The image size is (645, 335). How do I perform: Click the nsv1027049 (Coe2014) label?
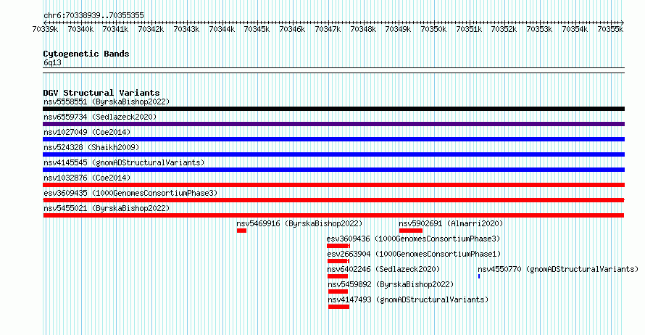coord(87,132)
